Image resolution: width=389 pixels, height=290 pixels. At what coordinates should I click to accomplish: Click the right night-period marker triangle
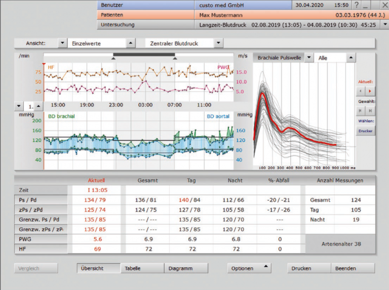175,59
